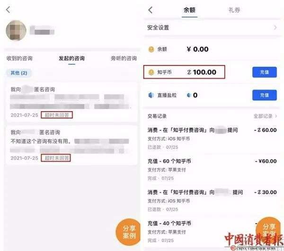The height and width of the screenshot is (251, 284).
Task: Open the ¥60.00 充值 transaction record
Action: [212, 170]
